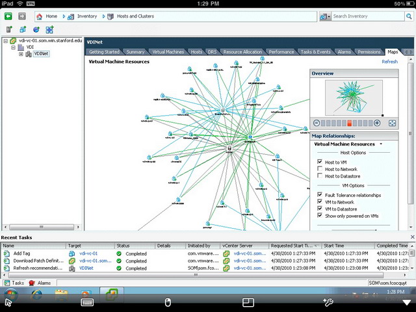Collapse the bottom bar with the down triangle

point(407,302)
